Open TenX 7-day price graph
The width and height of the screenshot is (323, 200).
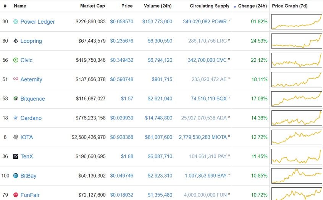[297, 156]
